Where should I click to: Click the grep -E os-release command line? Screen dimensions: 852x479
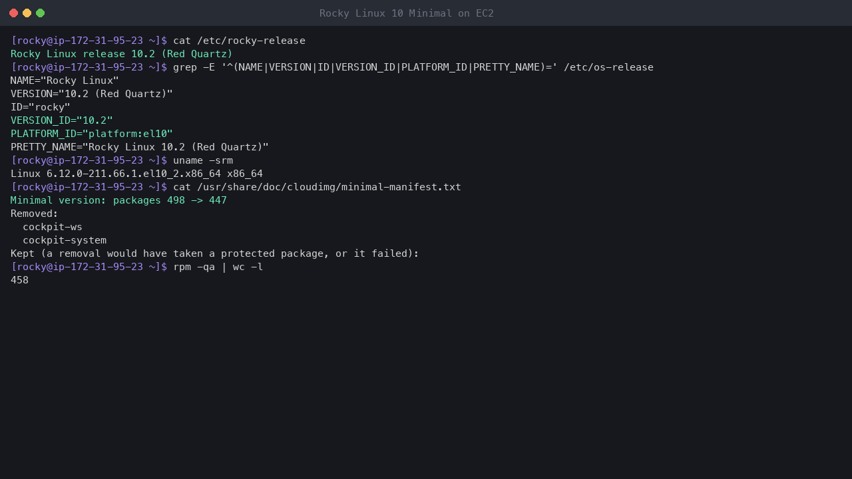pos(413,67)
